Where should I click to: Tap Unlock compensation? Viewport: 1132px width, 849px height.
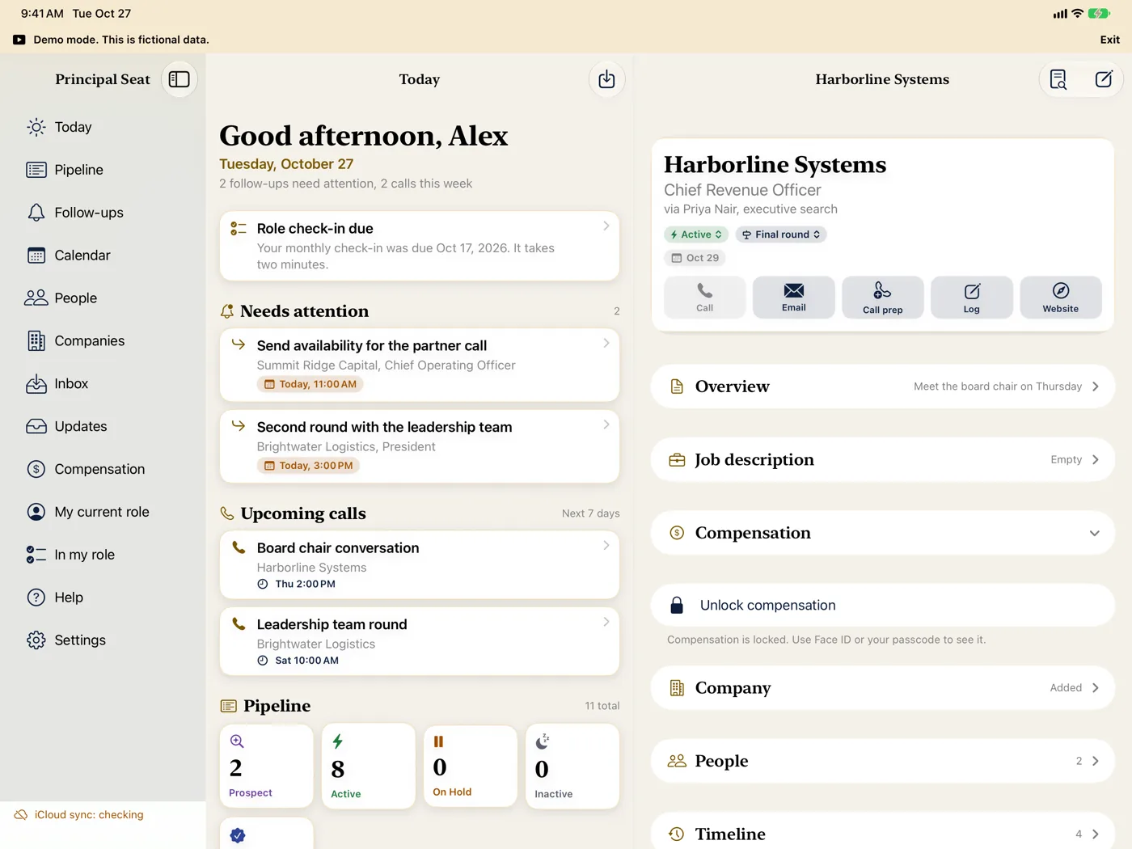[x=883, y=606]
